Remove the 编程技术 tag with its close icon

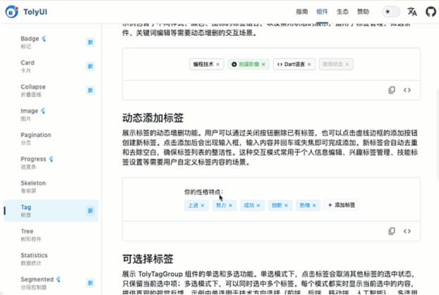click(218, 64)
